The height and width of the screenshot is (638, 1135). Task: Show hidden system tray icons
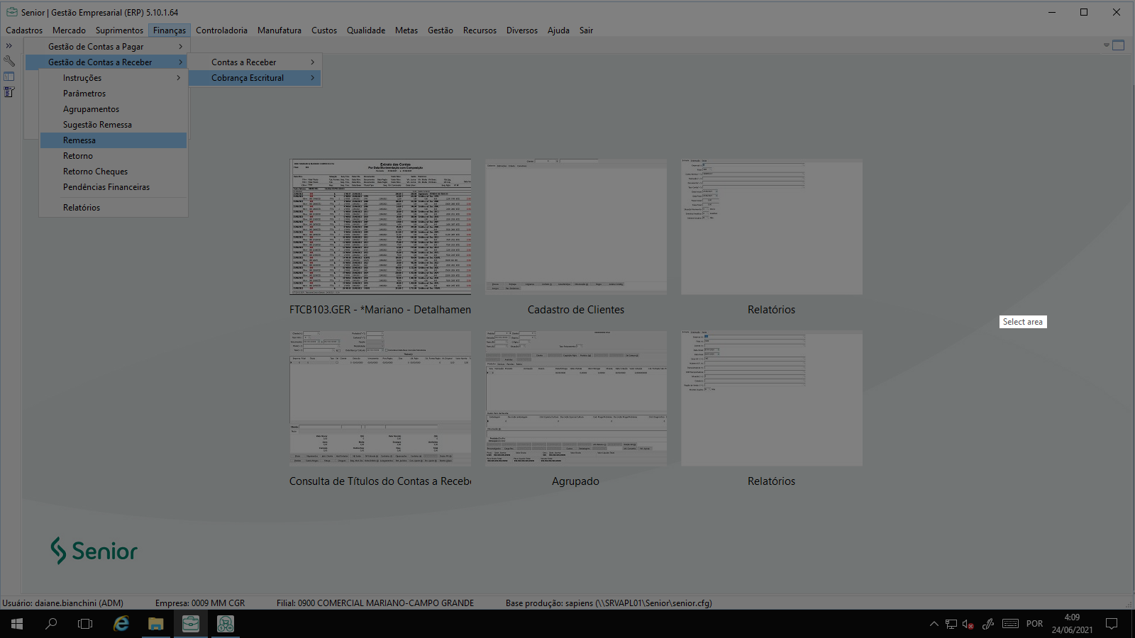coord(934,624)
